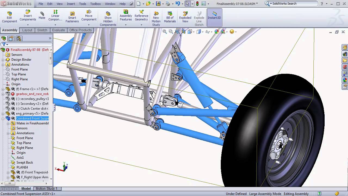The height and width of the screenshot is (196, 348).
Task: Open Design Library task pane icon
Action: tap(345, 54)
